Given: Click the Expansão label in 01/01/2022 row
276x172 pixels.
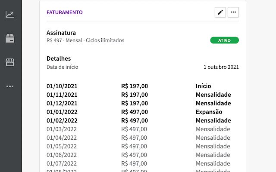Looking at the screenshot, I should click(x=209, y=112).
